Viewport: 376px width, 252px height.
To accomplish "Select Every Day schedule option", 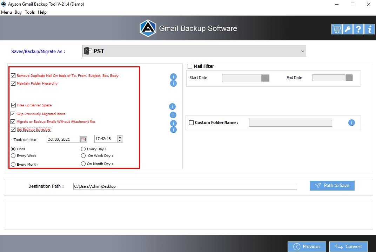I will pyautogui.click(x=83, y=149).
